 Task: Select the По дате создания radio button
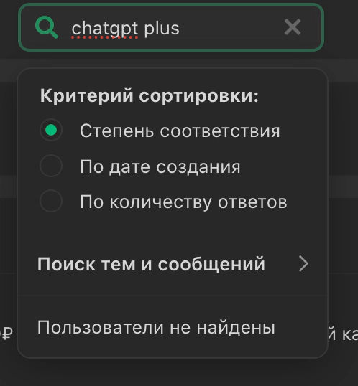pyautogui.click(x=51, y=166)
